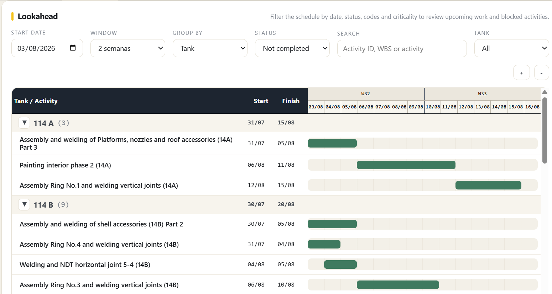The width and height of the screenshot is (552, 294).
Task: Click the Gantt bar for Assembly Ring No.3 (14B)
Action: (398, 285)
